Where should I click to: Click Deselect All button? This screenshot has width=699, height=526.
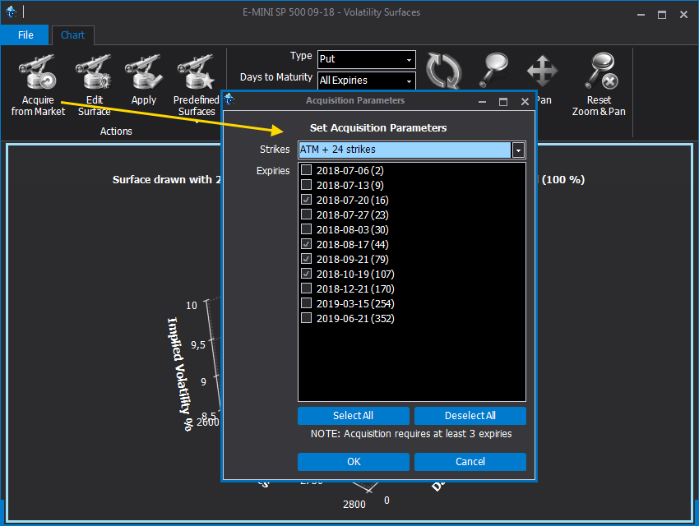click(x=470, y=416)
